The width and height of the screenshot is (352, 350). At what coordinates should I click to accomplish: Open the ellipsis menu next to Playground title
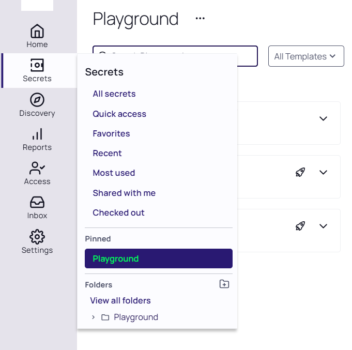click(200, 19)
